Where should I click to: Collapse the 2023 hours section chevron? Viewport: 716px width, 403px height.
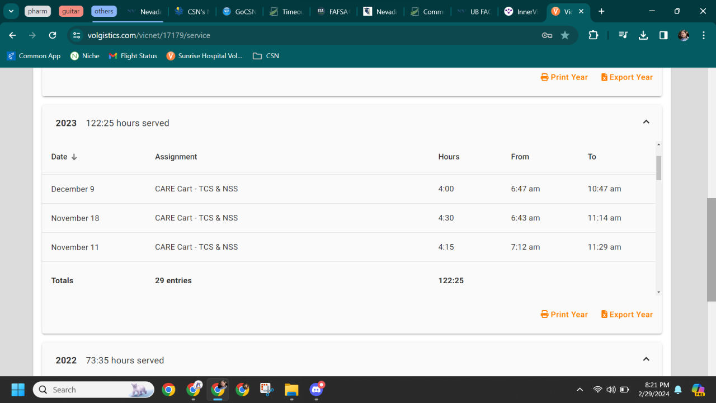coord(646,122)
